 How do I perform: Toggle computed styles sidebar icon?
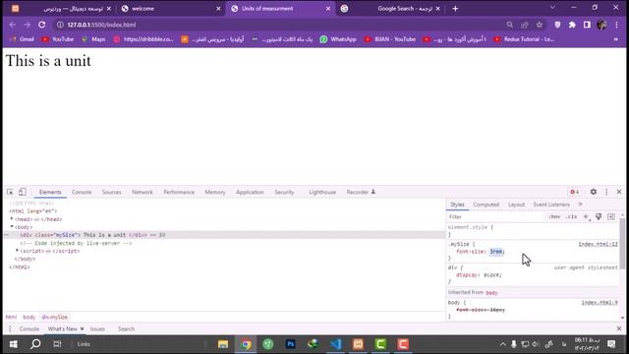(611, 216)
